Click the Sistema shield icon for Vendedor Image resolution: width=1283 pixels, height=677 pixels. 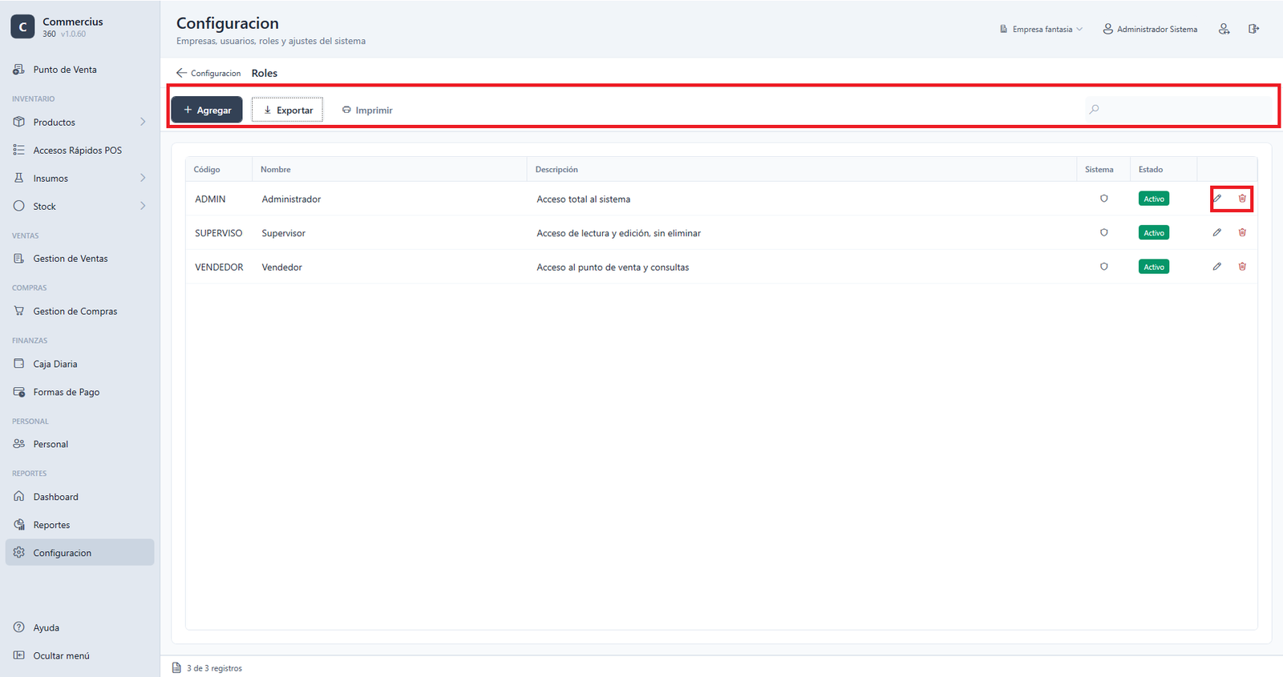coord(1104,267)
